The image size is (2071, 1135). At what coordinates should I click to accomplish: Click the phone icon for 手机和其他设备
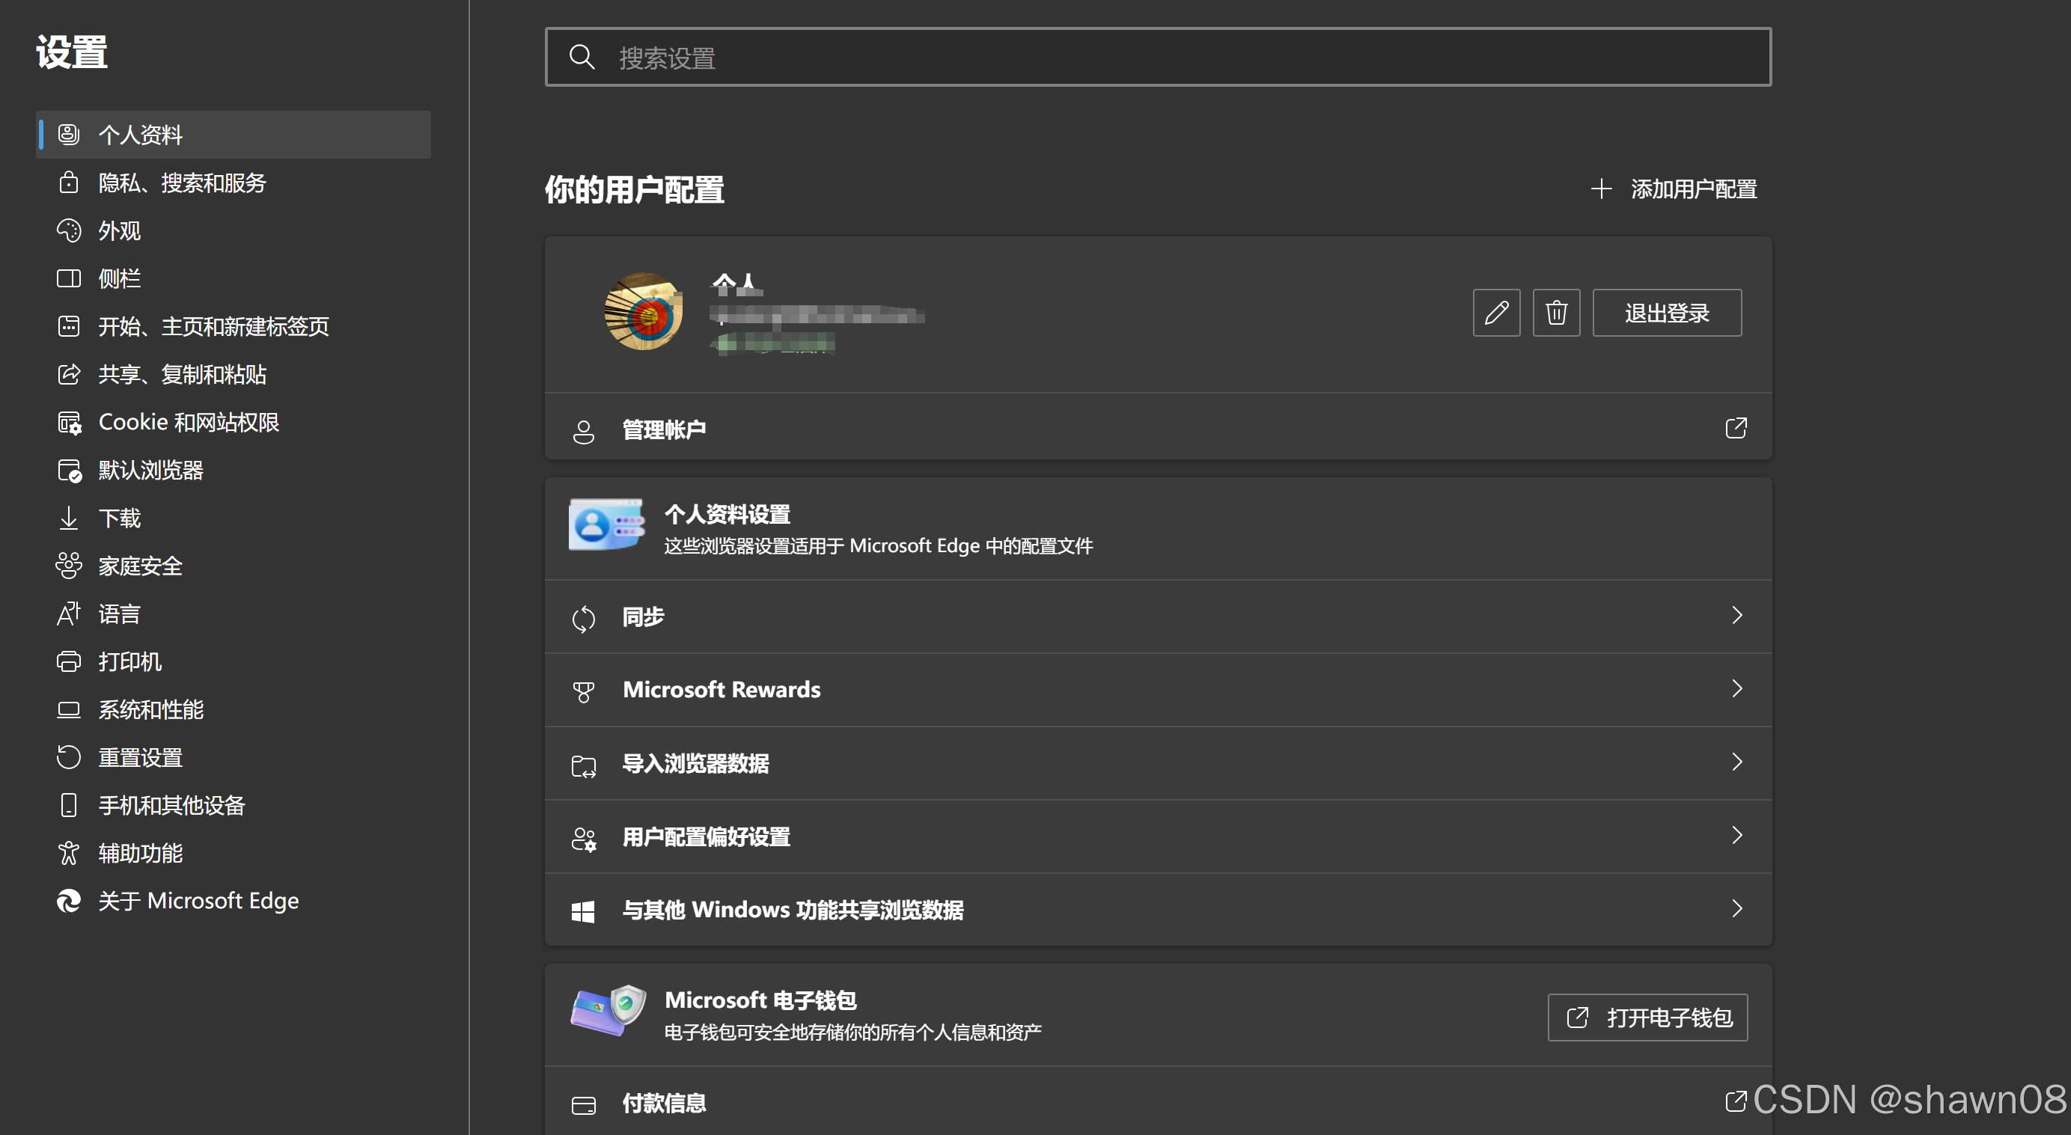(69, 804)
